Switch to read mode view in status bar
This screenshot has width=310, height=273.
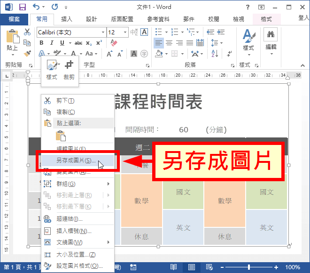tap(173, 267)
